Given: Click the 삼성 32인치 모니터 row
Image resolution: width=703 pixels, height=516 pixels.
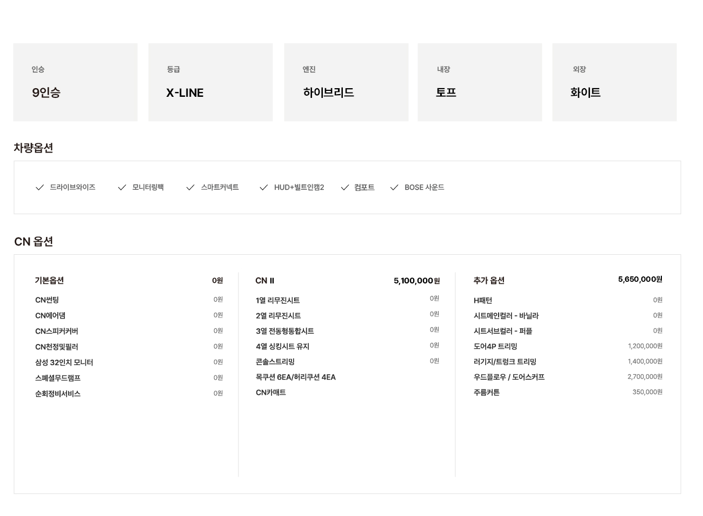Looking at the screenshot, I should (129, 362).
